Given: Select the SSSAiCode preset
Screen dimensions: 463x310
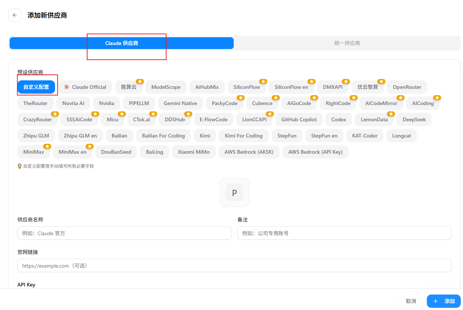Looking at the screenshot, I should [x=79, y=119].
